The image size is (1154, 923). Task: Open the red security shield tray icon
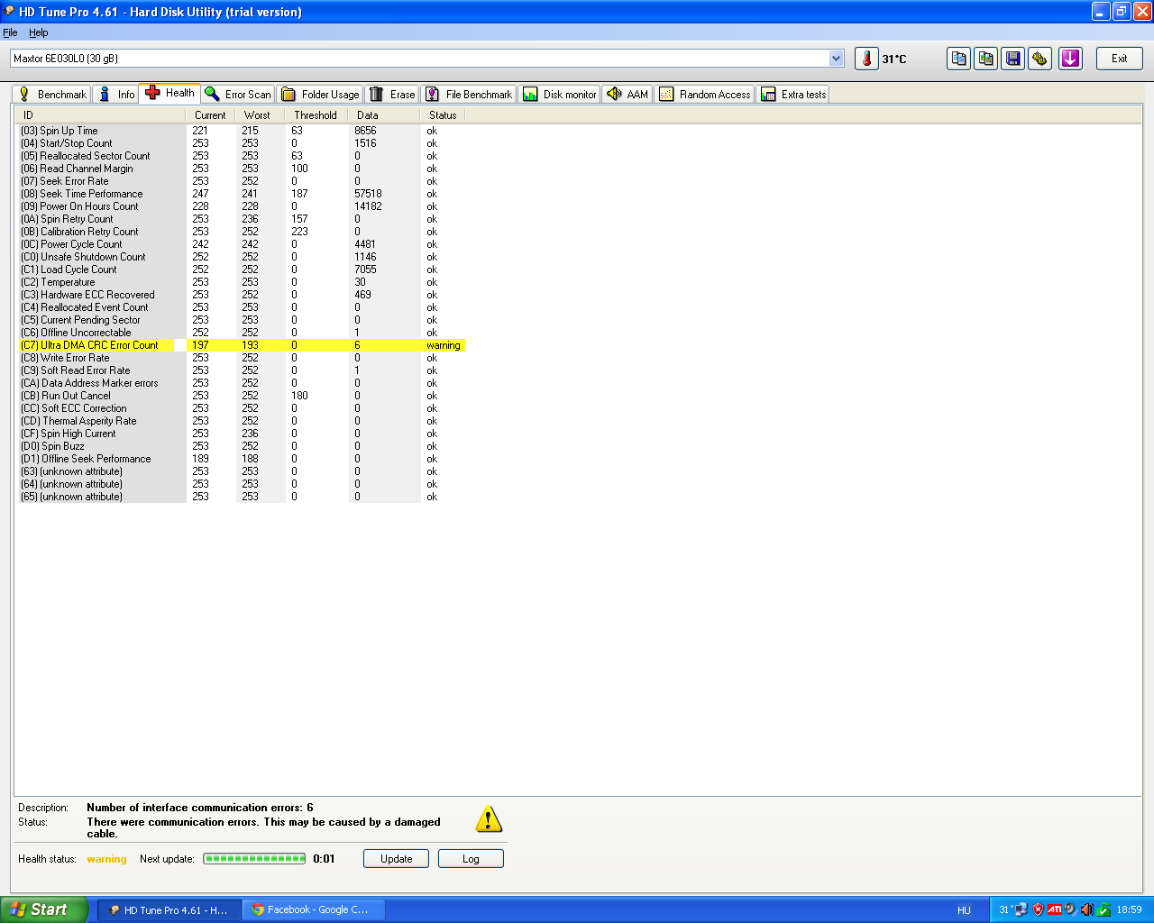[1038, 909]
